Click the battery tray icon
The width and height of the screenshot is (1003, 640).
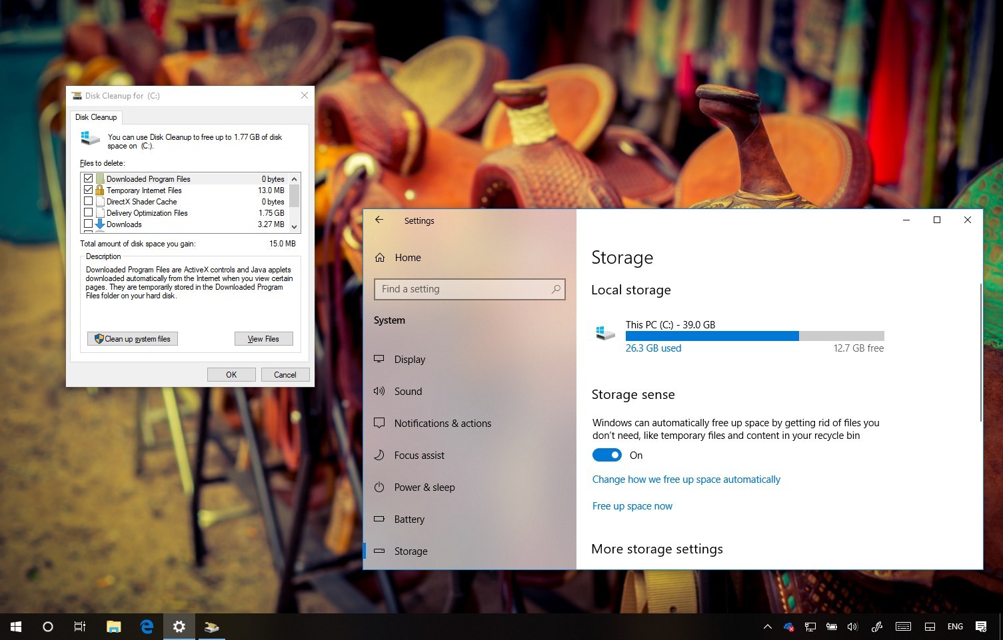[832, 627]
